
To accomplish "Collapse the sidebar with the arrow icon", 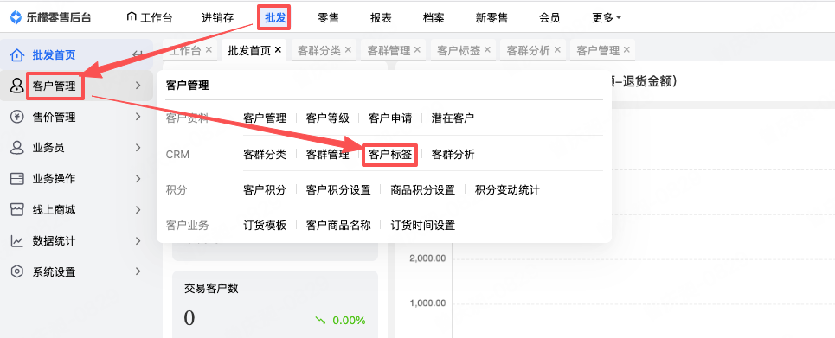I will 138,54.
